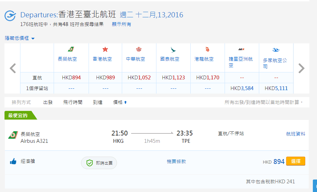The image size is (317, 192).
Task: View the 機票條款 ticket terms
Action: pyautogui.click(x=176, y=162)
